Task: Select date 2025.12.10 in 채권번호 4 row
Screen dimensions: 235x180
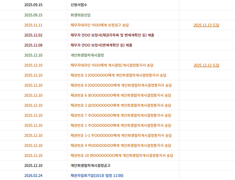Action: pyautogui.click(x=33, y=145)
